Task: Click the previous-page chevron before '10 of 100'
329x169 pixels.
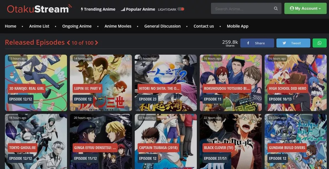Action: point(68,43)
